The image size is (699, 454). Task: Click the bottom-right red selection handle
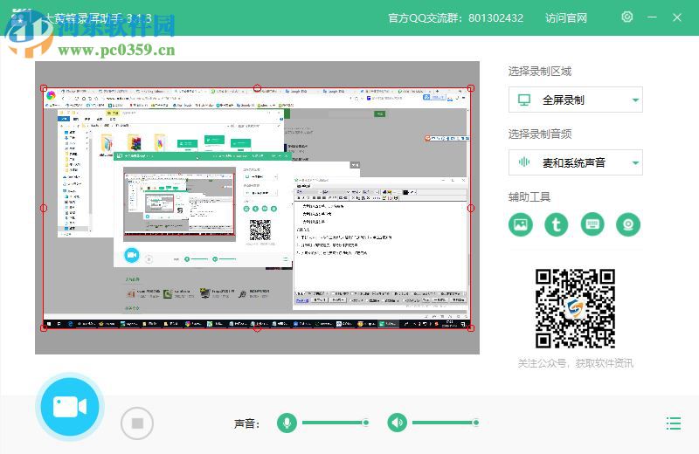pyautogui.click(x=471, y=328)
